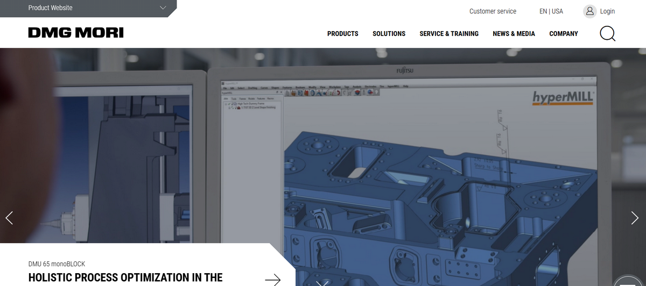Image resolution: width=646 pixels, height=286 pixels.
Task: Click the DMG MORI logo
Action: (76, 33)
